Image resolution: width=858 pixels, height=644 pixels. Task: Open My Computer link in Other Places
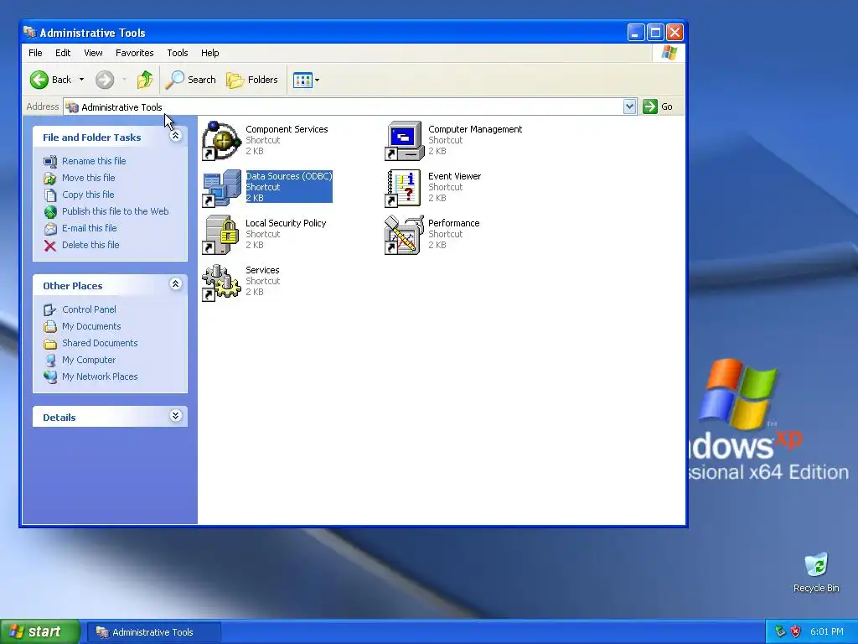[89, 361]
